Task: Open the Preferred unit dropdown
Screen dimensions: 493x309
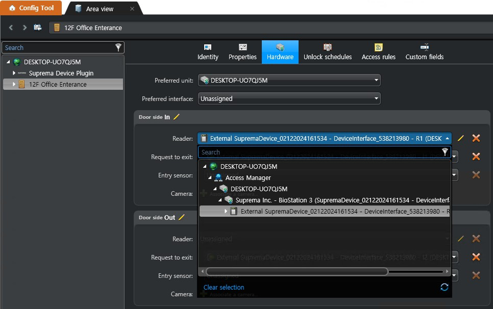Action: pos(289,80)
